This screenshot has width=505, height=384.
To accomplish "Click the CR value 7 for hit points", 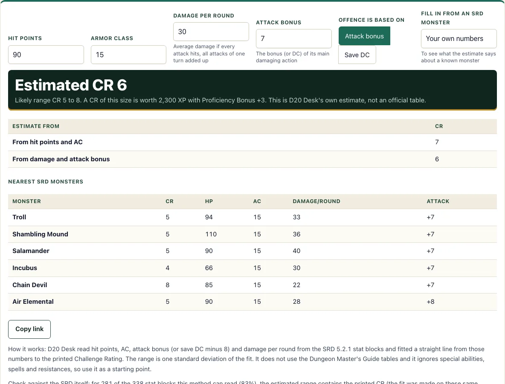I will [x=437, y=142].
